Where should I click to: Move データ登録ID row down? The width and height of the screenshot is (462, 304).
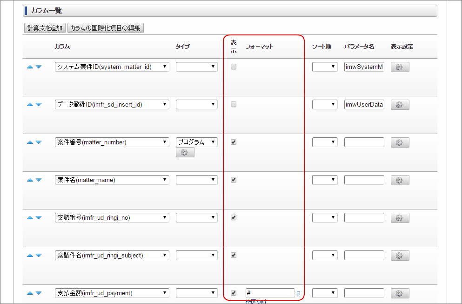(x=39, y=105)
